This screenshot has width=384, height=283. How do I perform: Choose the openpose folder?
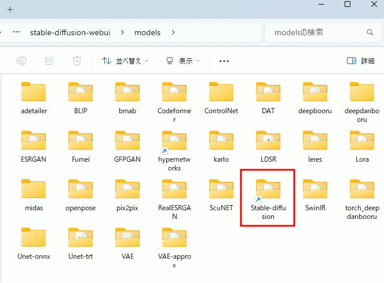(x=81, y=195)
